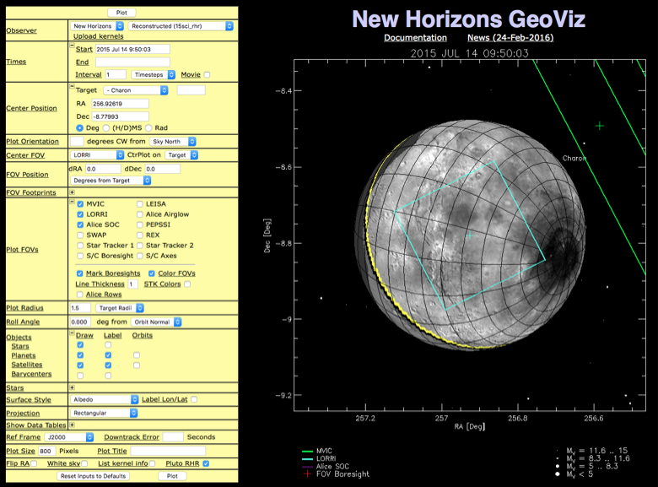Click Reset Inputs to Defaults button
The width and height of the screenshot is (658, 487).
click(x=93, y=476)
